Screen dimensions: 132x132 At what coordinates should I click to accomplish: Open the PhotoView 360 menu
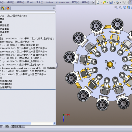[x=62, y=2]
